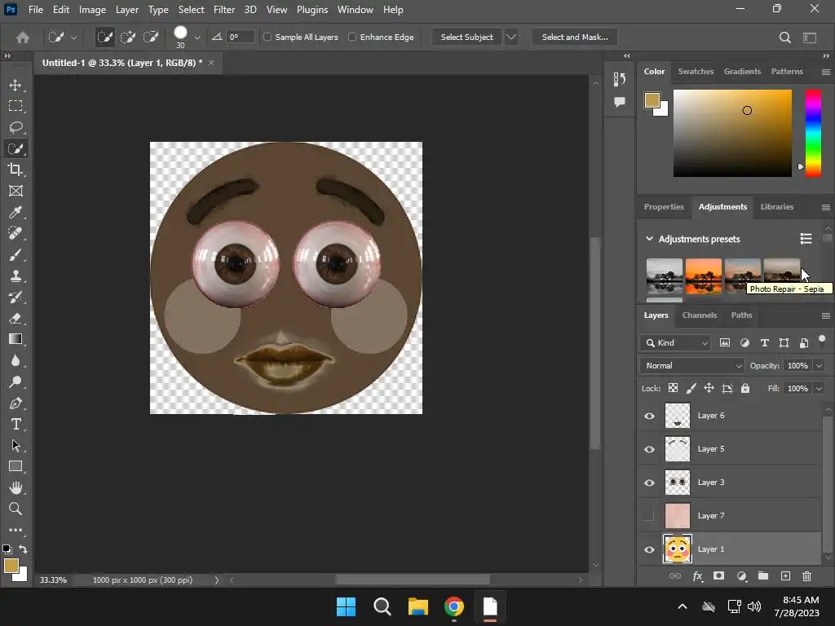
Task: Select the Lasso tool
Action: pyautogui.click(x=15, y=127)
